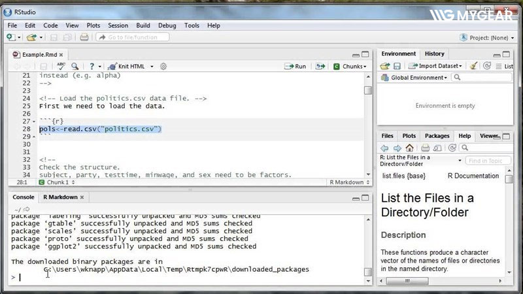
Task: Open the File menu
Action: (12, 25)
